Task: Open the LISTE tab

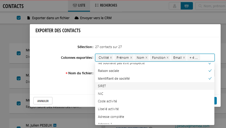Action: click(x=79, y=5)
